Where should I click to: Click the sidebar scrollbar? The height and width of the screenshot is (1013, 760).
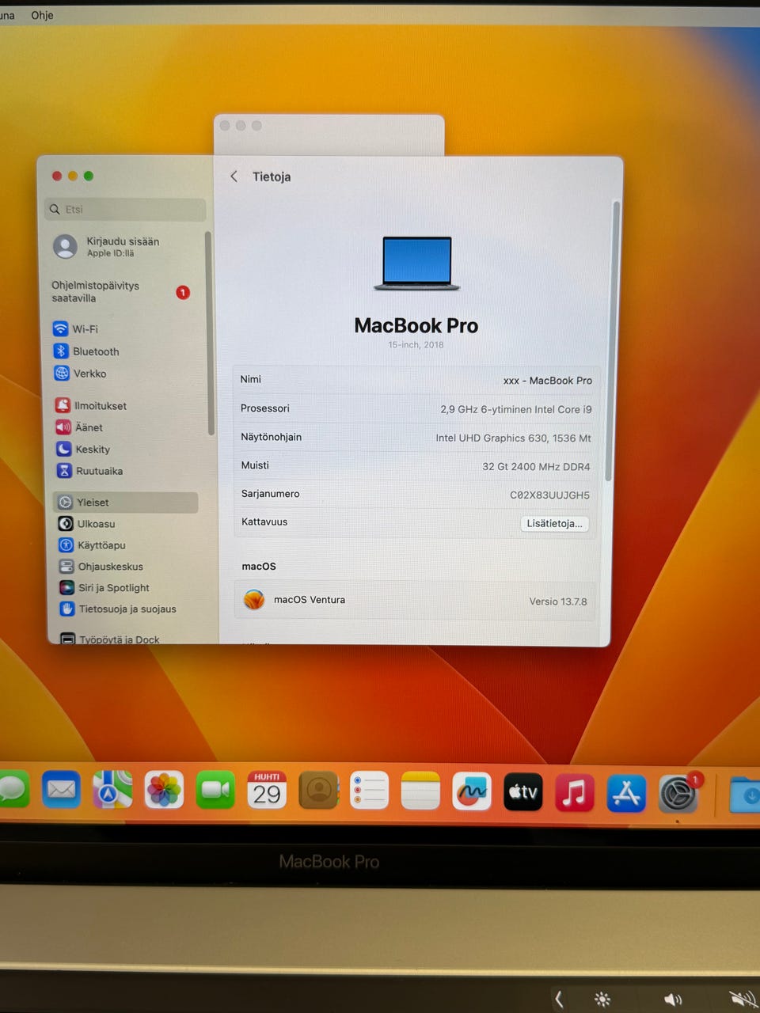210,332
